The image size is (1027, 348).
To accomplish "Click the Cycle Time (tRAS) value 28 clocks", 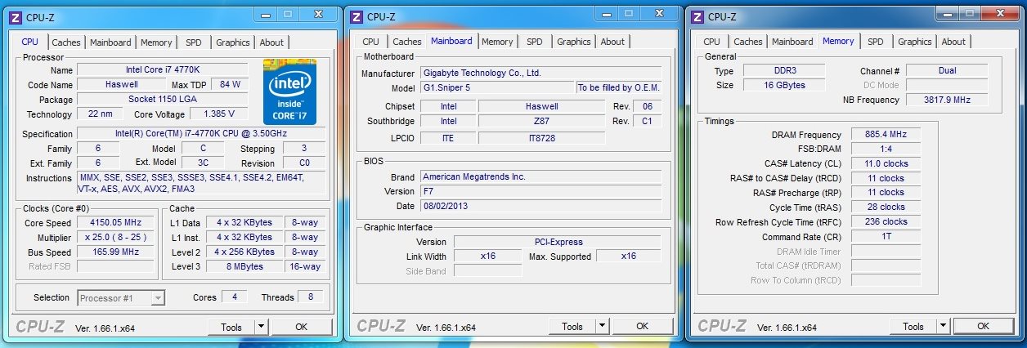I will [886, 207].
